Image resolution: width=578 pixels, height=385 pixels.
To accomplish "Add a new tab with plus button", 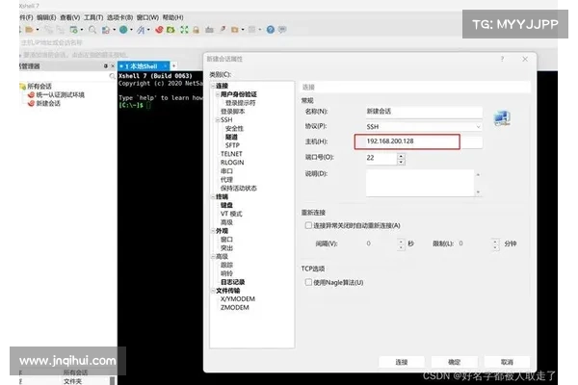I will 173,66.
